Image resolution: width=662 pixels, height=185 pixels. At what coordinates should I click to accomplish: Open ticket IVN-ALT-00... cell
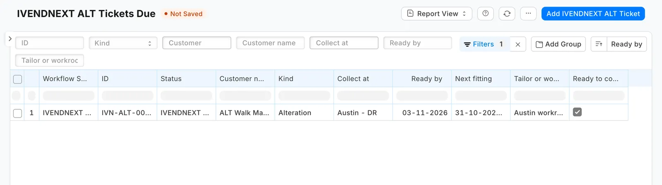point(127,113)
